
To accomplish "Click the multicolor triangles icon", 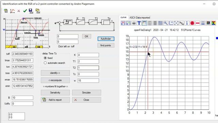I will (x=214, y=23).
